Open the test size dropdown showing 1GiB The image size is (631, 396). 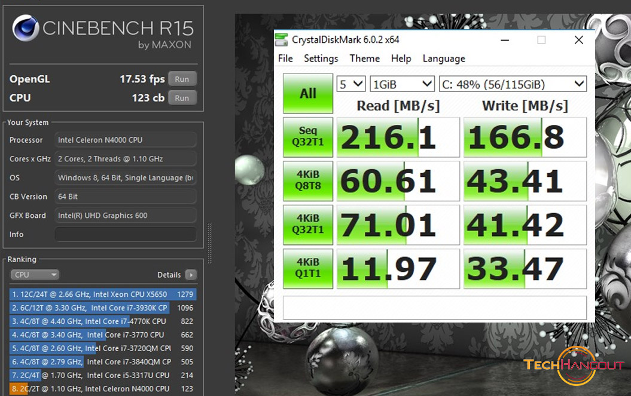[402, 84]
